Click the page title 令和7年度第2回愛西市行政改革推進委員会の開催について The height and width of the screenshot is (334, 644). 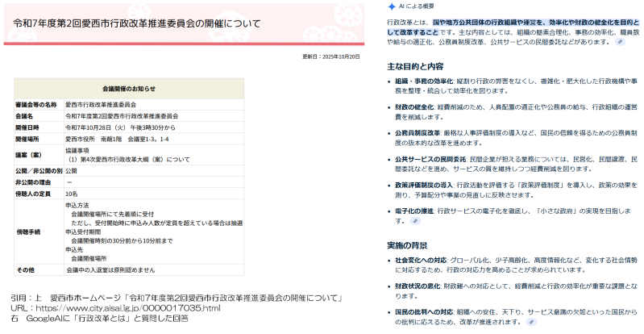click(x=137, y=23)
